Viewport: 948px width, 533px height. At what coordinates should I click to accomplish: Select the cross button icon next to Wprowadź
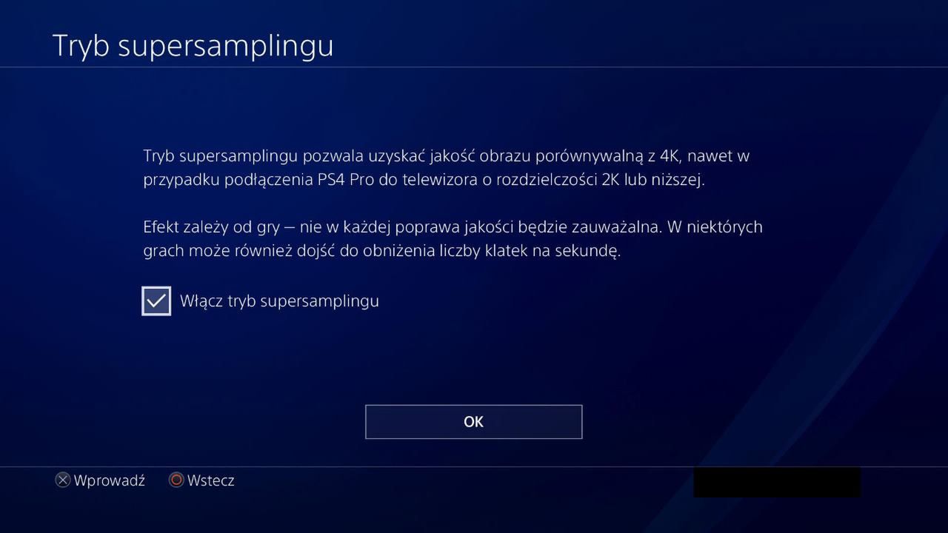(64, 480)
